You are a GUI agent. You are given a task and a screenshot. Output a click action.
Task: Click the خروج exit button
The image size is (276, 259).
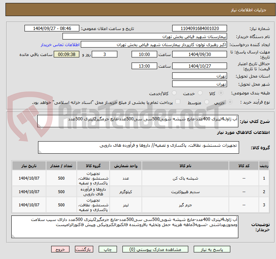(60, 249)
